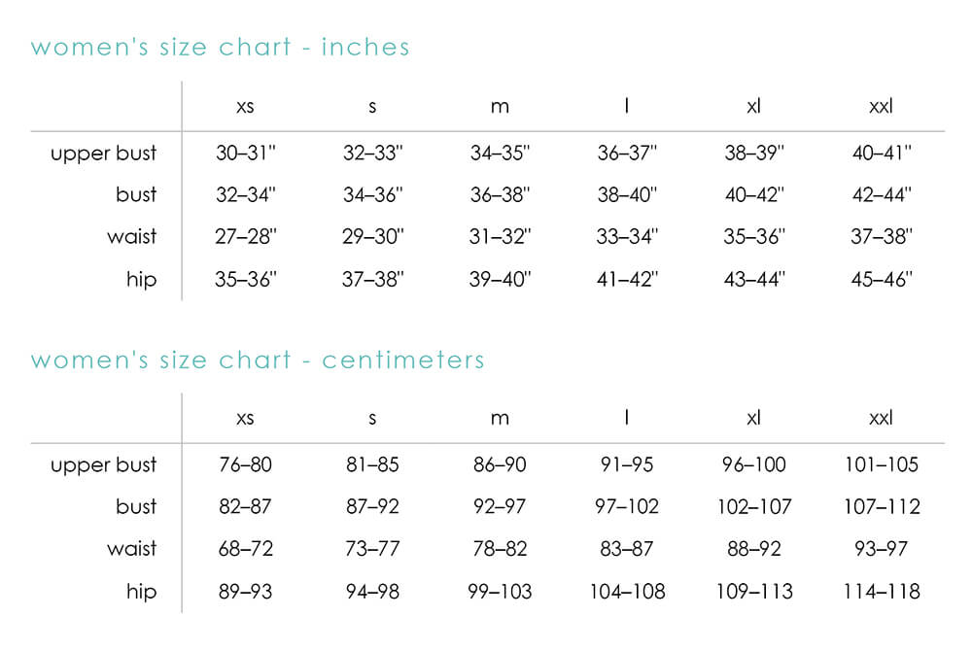
Task: Click the 30–31" upper bust cell
Action: pos(246,153)
